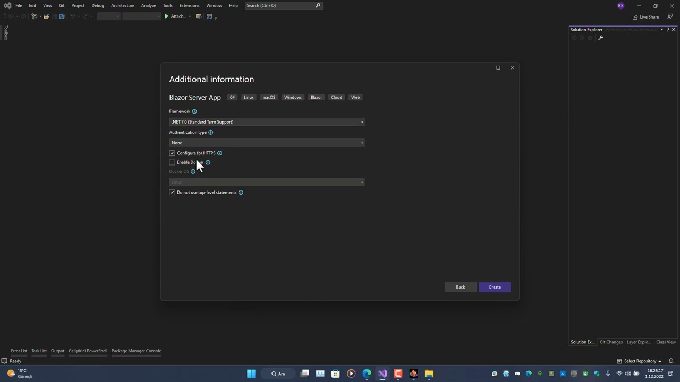Open the BE account profile badge
This screenshot has width=680, height=382.
pyautogui.click(x=621, y=6)
